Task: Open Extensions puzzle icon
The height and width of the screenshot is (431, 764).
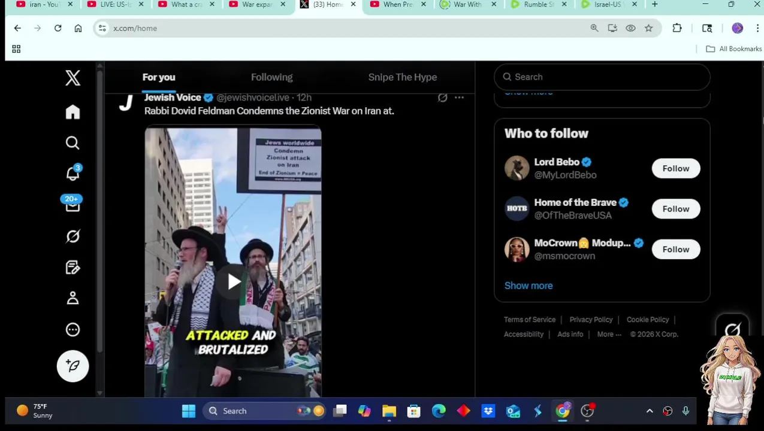Action: [677, 28]
